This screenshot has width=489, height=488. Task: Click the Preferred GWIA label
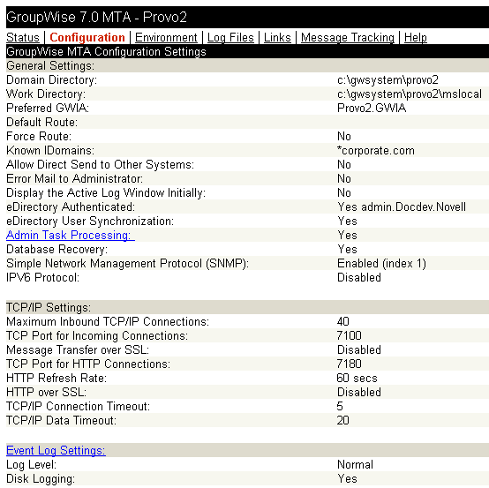(x=48, y=108)
